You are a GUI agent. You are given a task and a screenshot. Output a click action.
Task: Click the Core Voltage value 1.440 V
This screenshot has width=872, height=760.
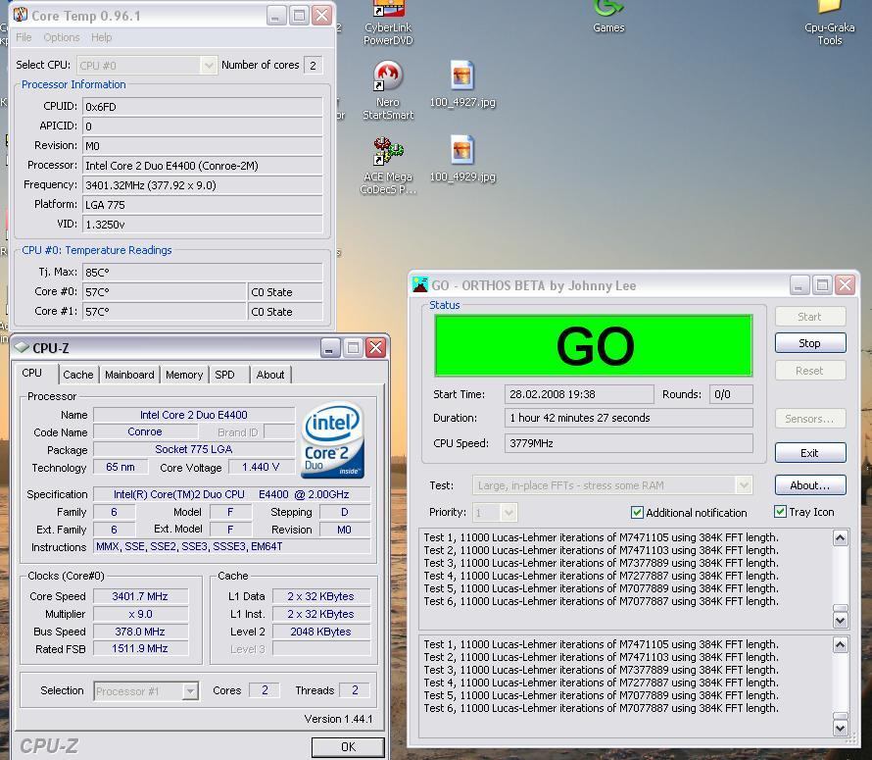pyautogui.click(x=261, y=467)
